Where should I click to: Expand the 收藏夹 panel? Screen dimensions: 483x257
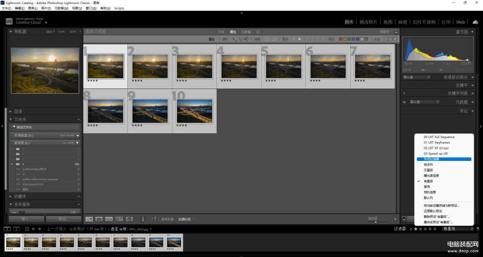coord(11,196)
